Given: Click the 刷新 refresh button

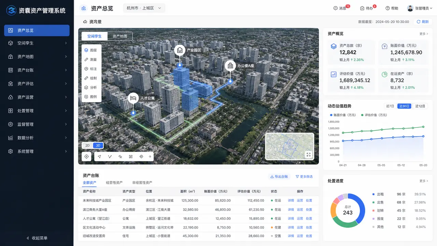Looking at the screenshot, I should [423, 22].
